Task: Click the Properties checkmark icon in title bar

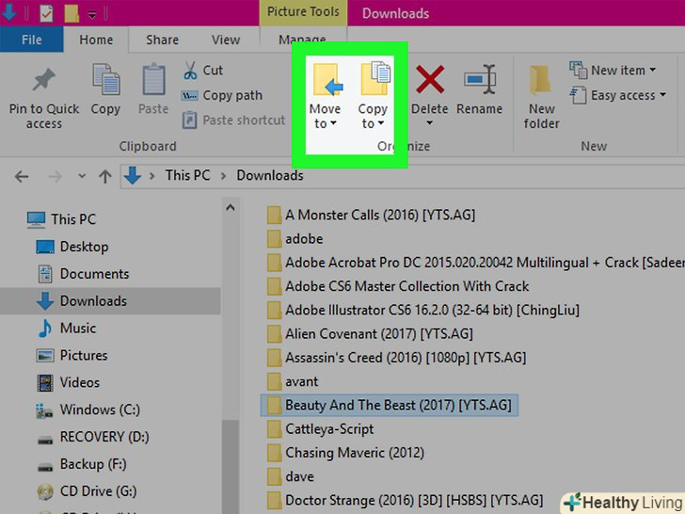Action: 46,13
